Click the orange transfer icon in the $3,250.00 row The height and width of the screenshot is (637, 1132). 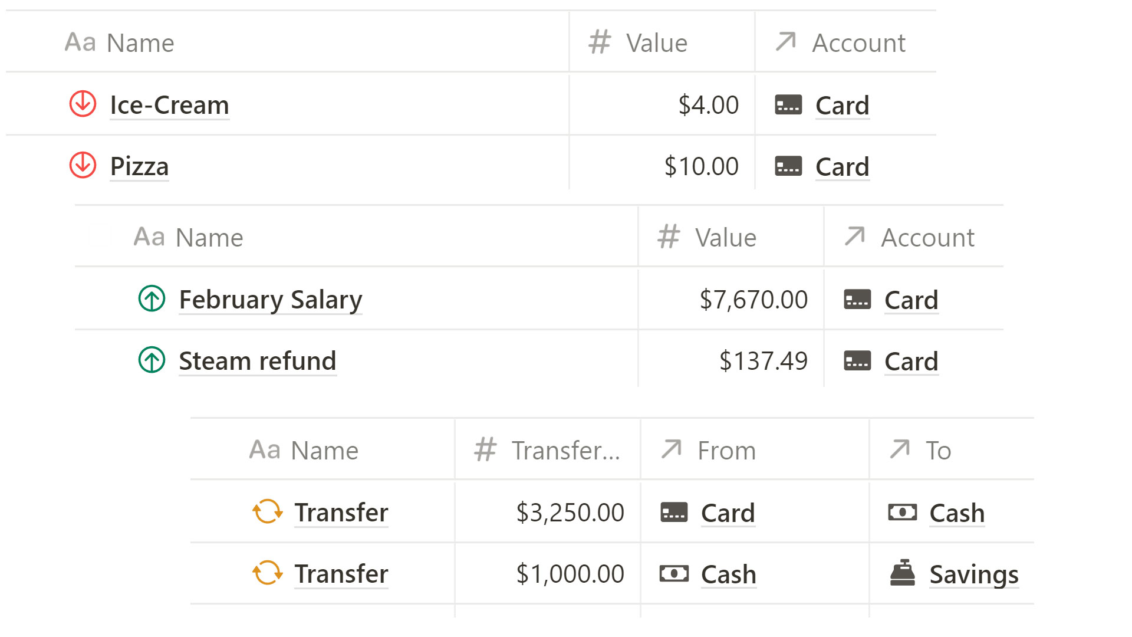[x=267, y=512]
